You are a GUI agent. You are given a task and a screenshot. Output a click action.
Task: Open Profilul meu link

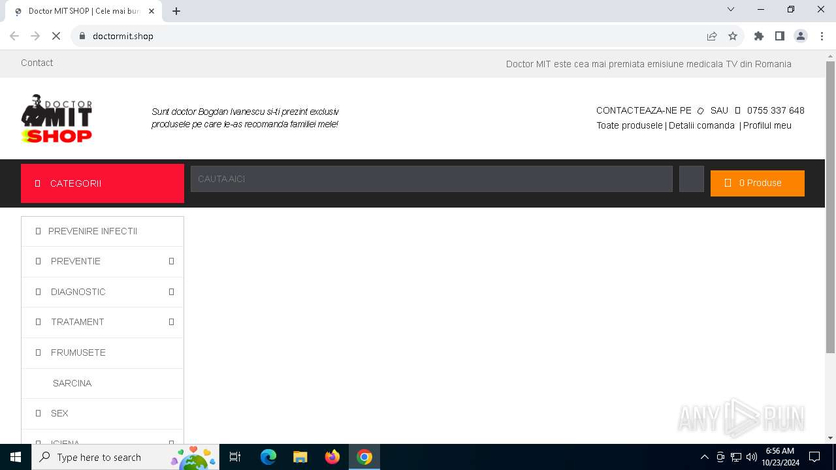767,125
